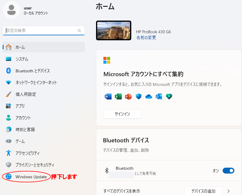Image resolution: width=242 pixels, height=195 pixels.
Task: Click the Family Safety heart icon
Action: point(169,96)
